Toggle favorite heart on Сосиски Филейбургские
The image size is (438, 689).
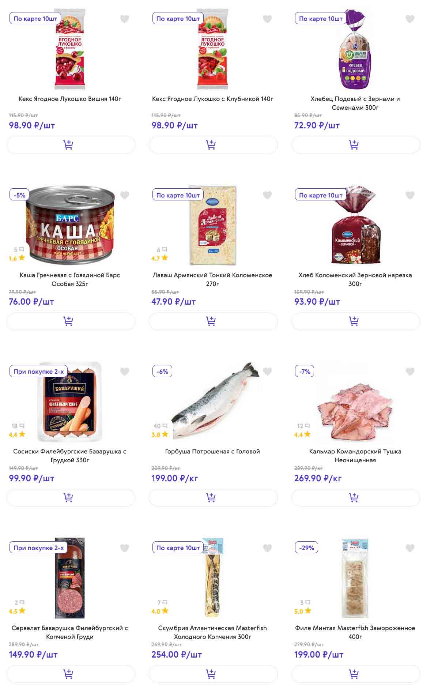pyautogui.click(x=125, y=372)
